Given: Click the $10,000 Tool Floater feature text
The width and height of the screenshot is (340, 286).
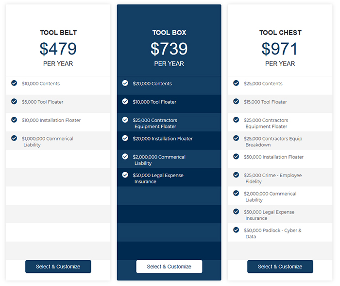Looking at the screenshot, I should point(154,102).
